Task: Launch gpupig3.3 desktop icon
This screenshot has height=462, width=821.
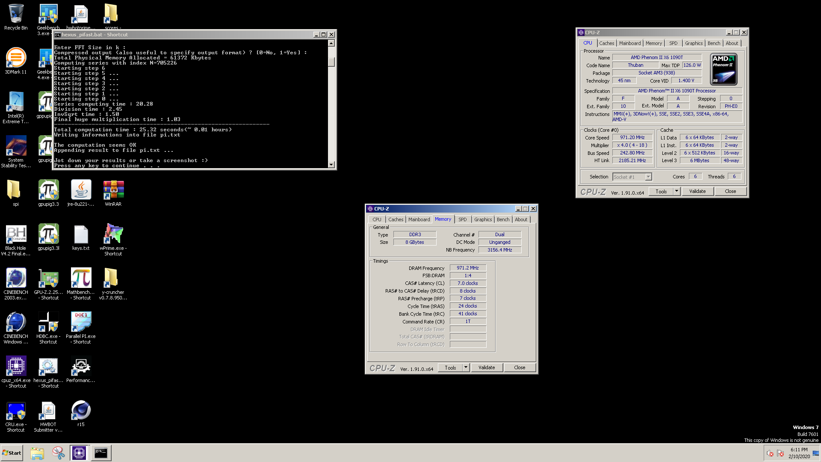Action: point(48,193)
